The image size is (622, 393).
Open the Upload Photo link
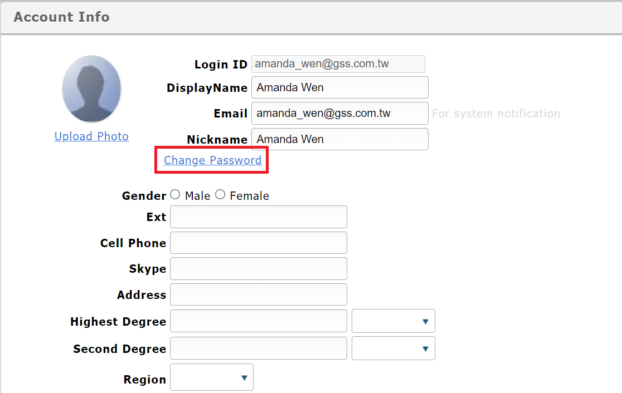(91, 136)
